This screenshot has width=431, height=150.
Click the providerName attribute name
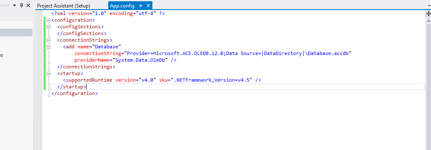(x=92, y=60)
